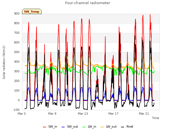The width and height of the screenshot is (176, 132).
Task: Click the 300 y-axis tick label
Action: (17, 71)
